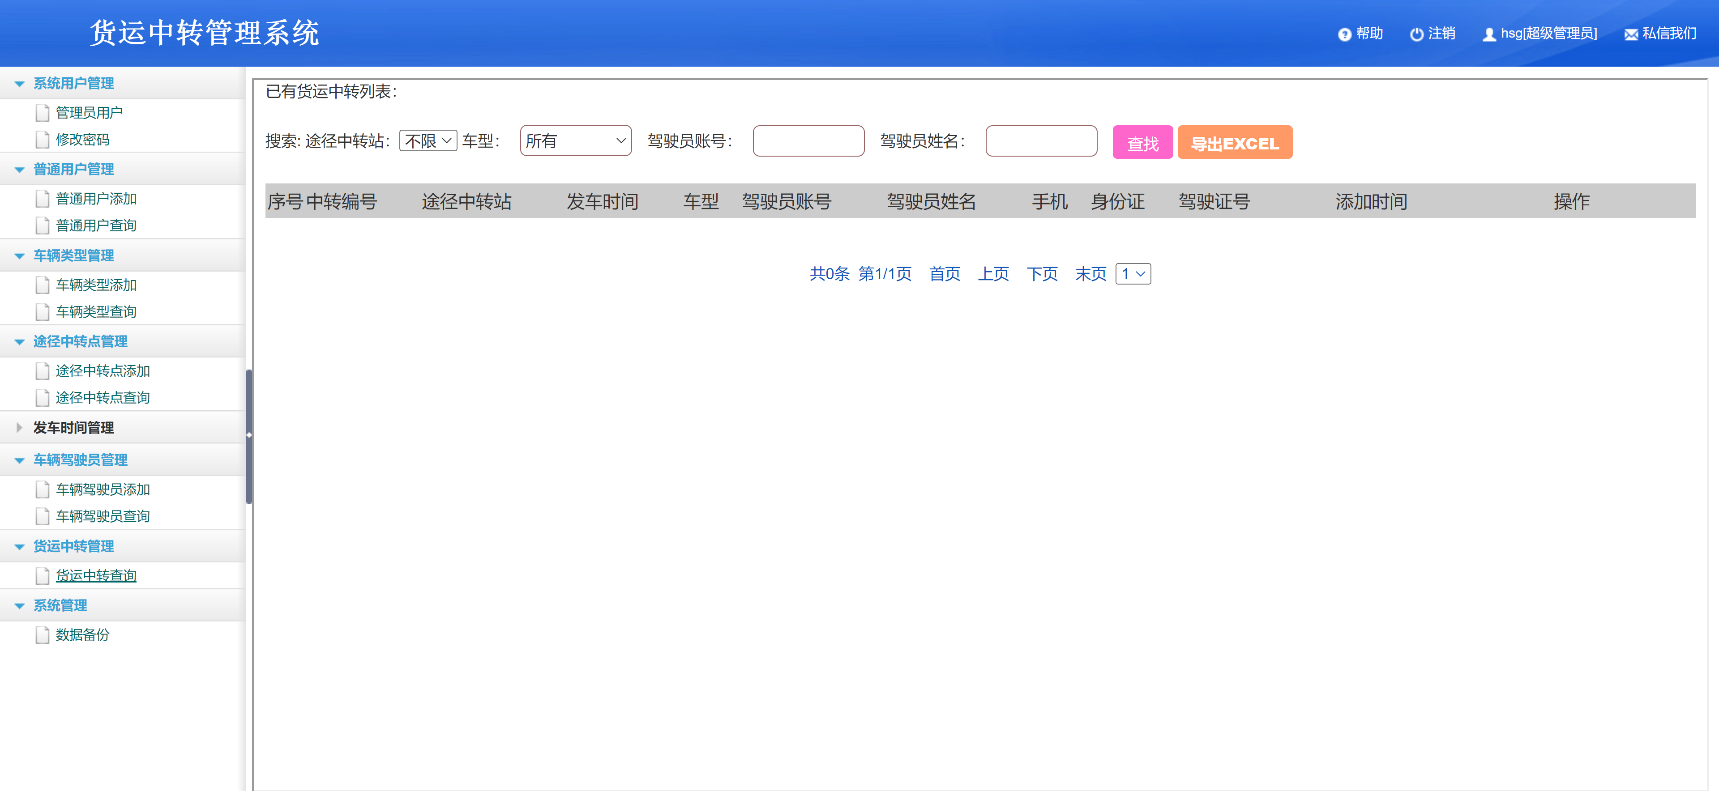Click the 车辆类型管理 section title

coord(73,255)
